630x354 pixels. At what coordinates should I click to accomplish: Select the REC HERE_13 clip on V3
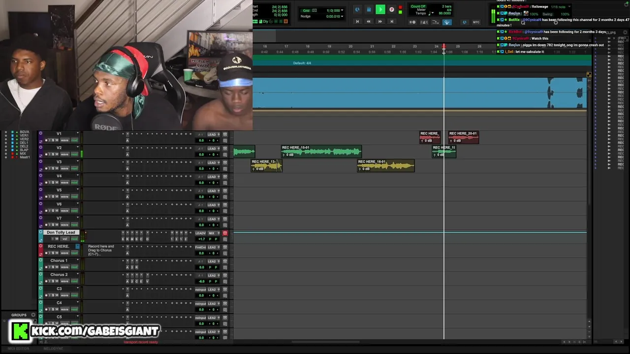(266, 165)
